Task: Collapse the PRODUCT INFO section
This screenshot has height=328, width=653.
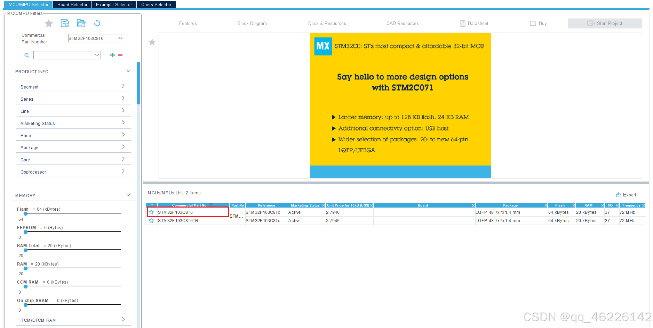Action: click(x=128, y=71)
